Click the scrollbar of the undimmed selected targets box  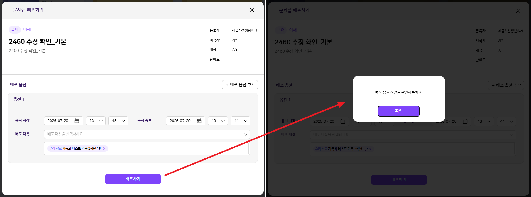point(249,148)
